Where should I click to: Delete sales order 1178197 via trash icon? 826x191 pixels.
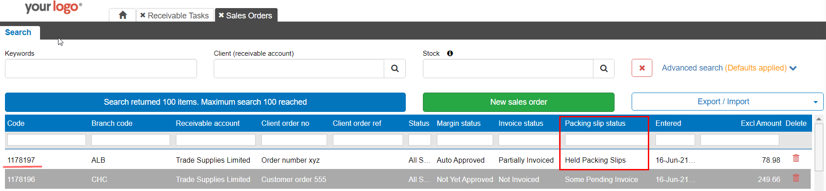click(796, 158)
